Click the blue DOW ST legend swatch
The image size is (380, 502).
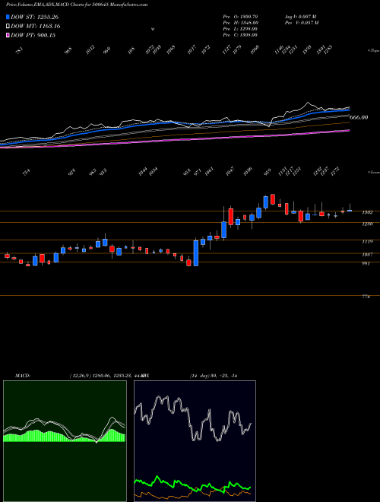[8, 17]
